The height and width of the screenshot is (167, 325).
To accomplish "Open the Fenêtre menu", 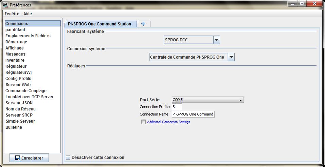I will [12, 14].
